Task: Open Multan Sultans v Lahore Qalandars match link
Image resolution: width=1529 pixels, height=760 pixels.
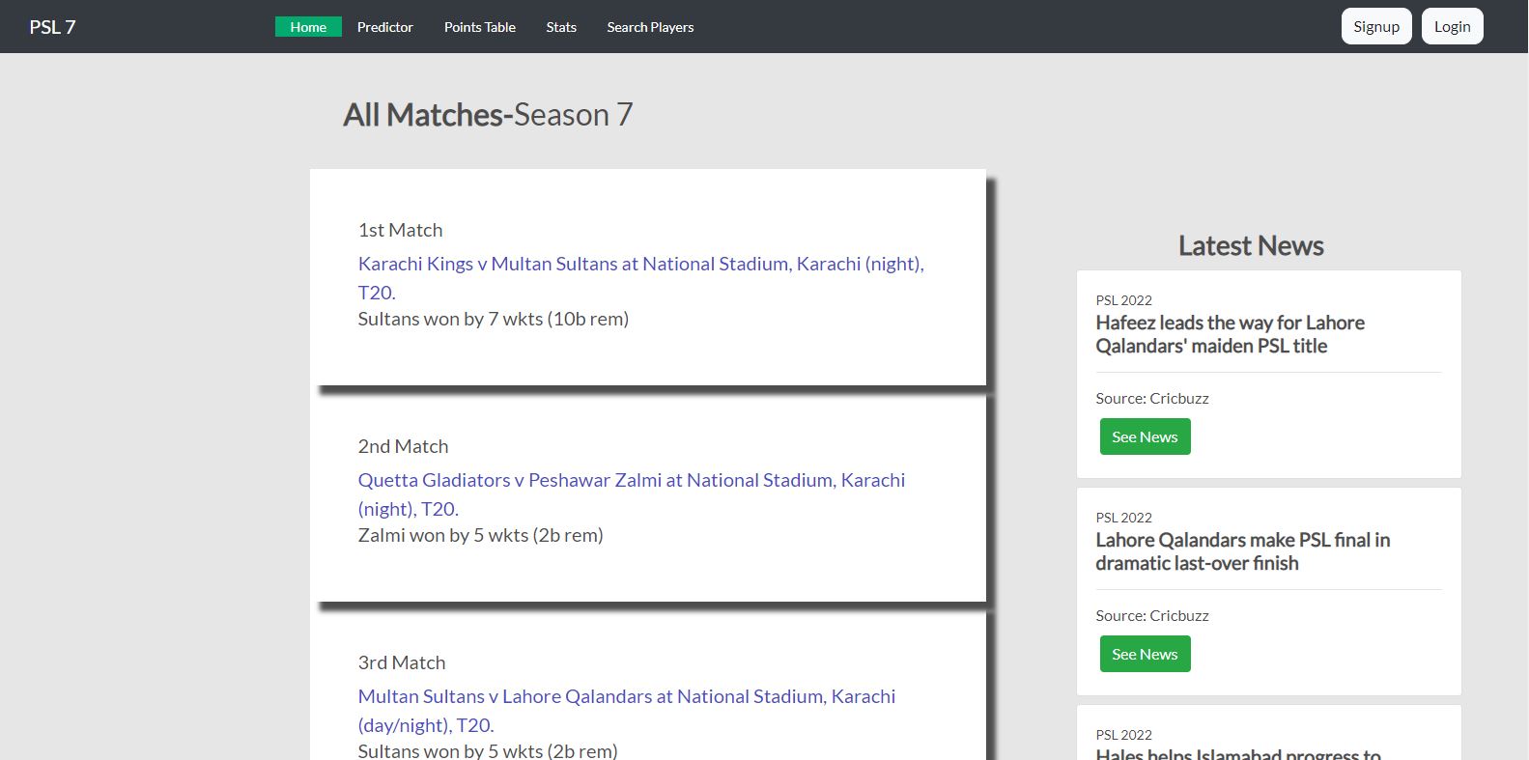Action: [x=627, y=711]
